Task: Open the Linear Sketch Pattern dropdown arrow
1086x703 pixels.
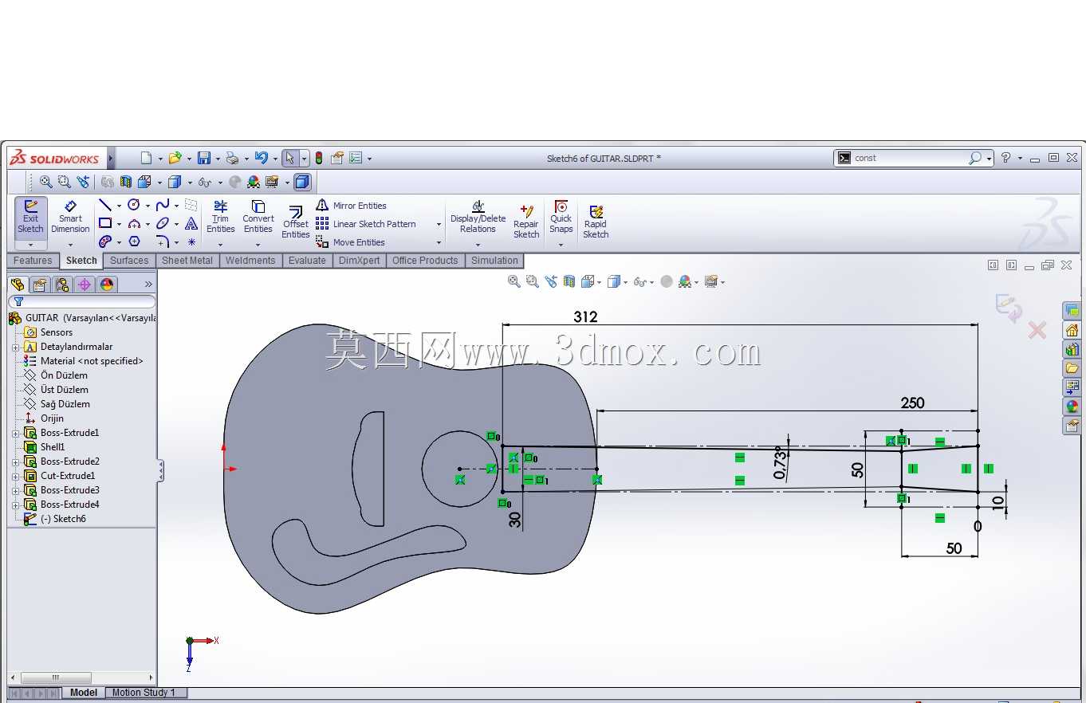Action: coord(439,224)
